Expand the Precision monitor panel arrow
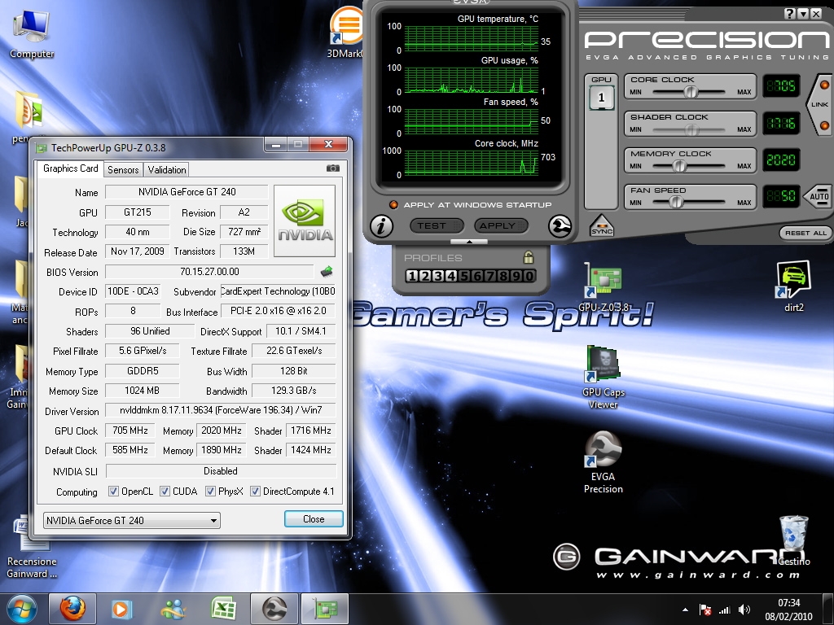The height and width of the screenshot is (625, 834). (468, 242)
